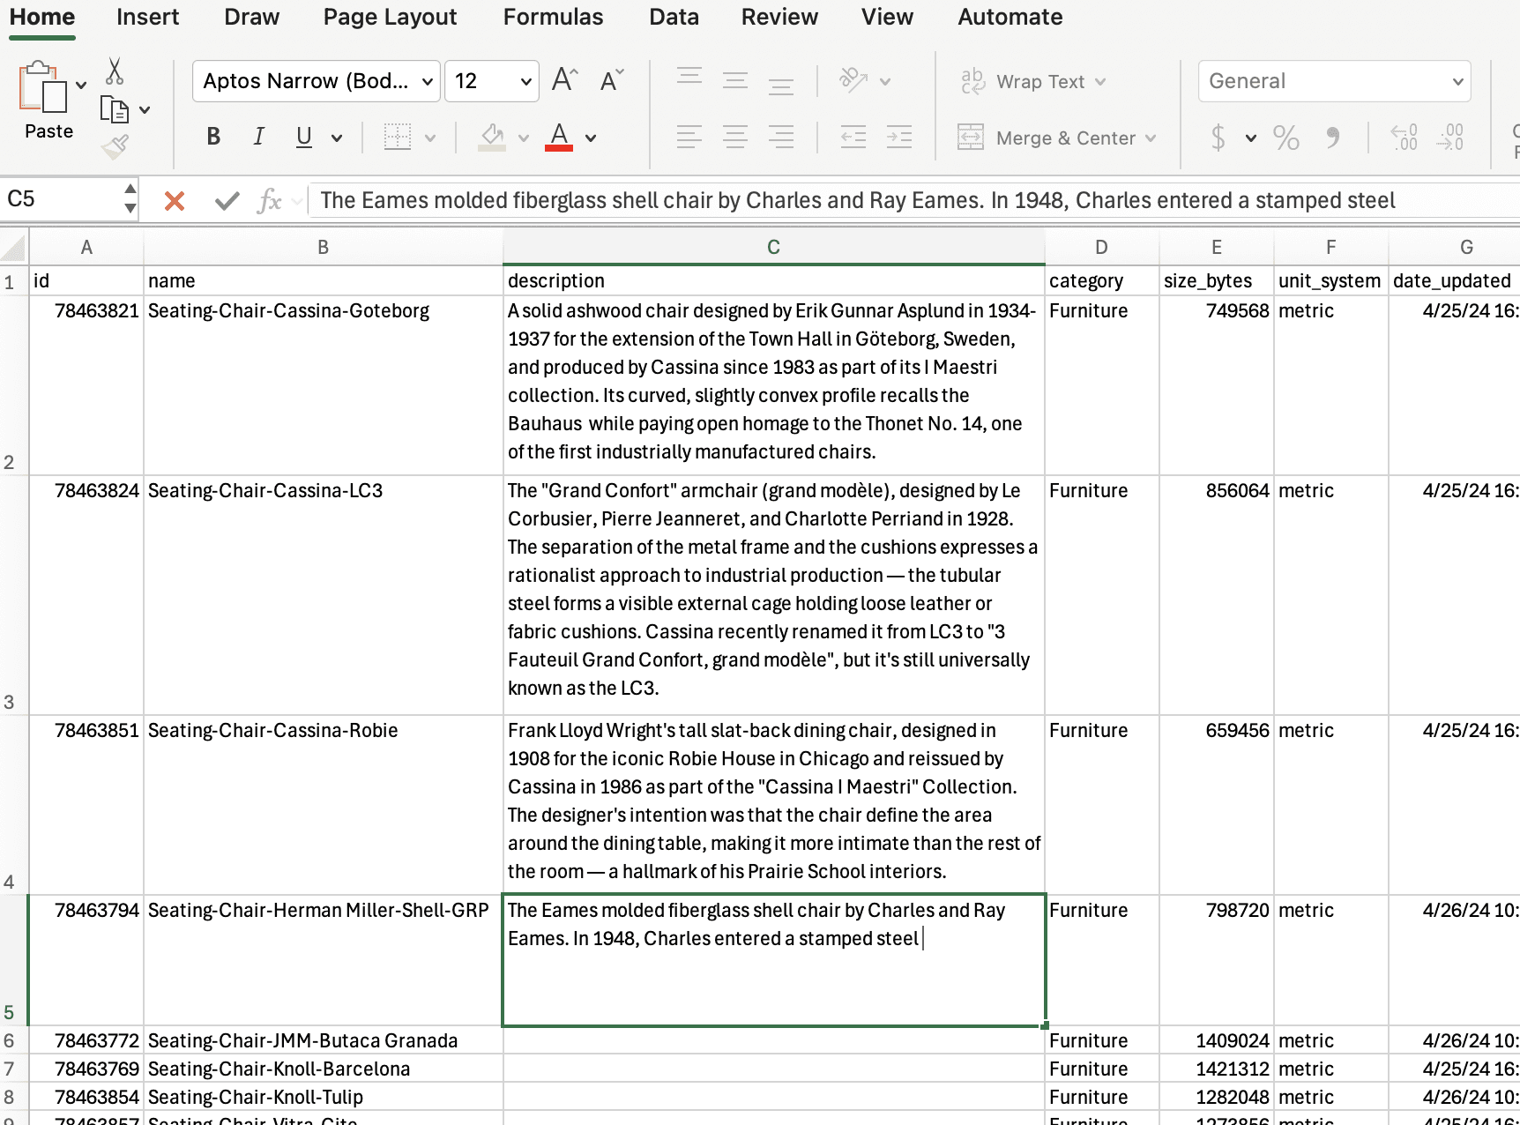Click the Copy icon
Image resolution: width=1520 pixels, height=1125 pixels.
(115, 109)
